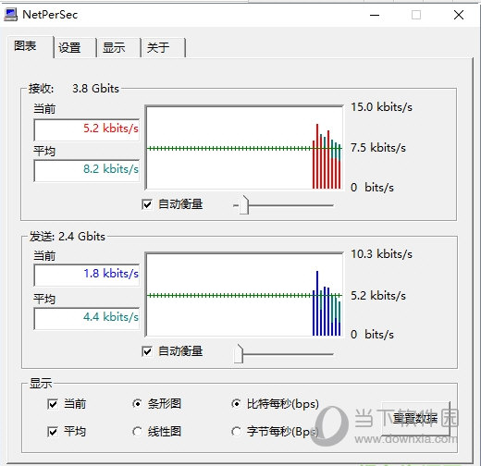The height and width of the screenshot is (466, 481).
Task: Click the 发送 current rate field 1.8 kbits/s
Action: [87, 275]
